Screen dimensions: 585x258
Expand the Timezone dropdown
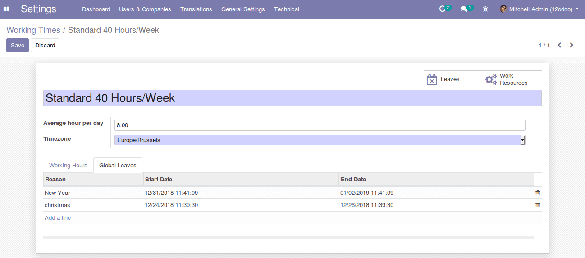(x=320, y=140)
